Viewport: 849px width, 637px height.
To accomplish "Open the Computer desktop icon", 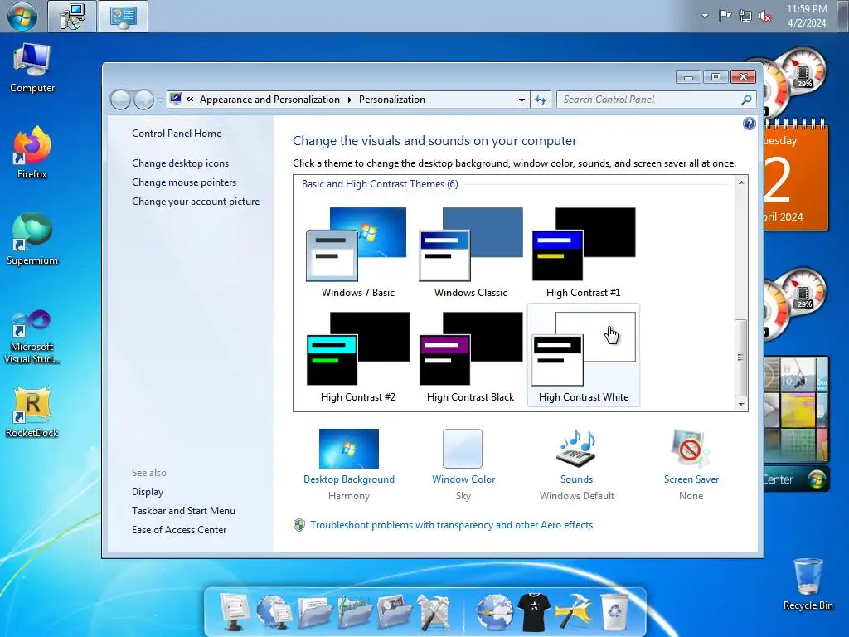I will tap(32, 68).
